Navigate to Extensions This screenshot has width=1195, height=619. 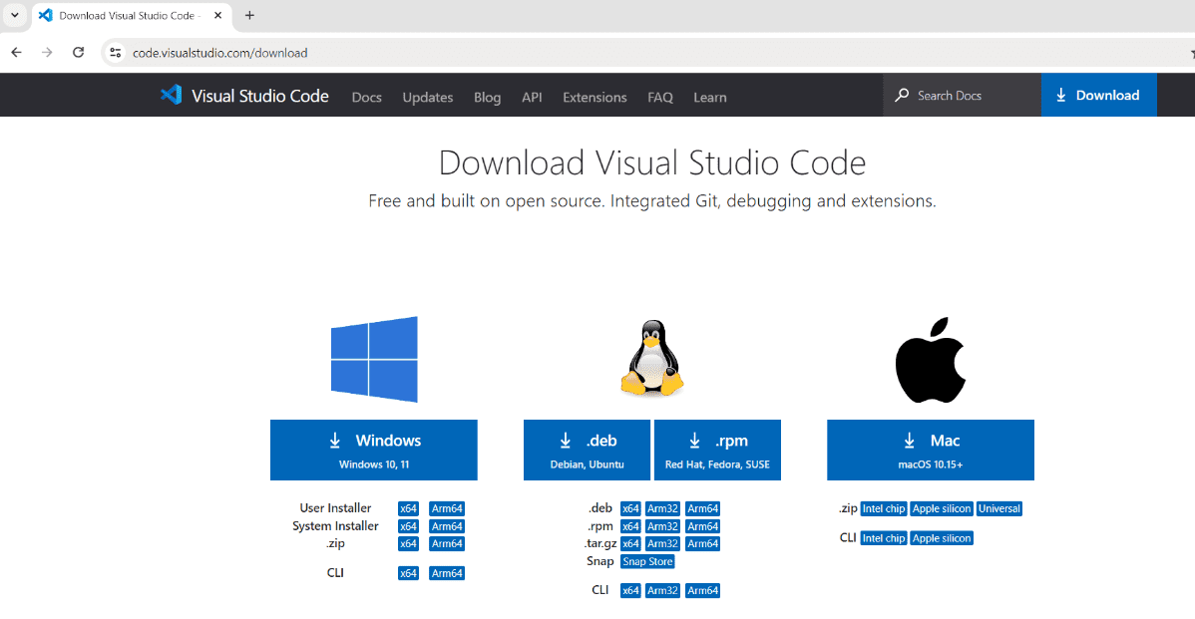point(595,97)
